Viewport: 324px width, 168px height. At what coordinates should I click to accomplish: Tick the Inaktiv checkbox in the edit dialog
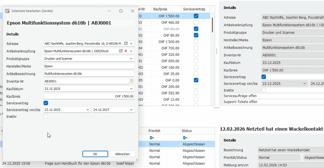(46, 116)
